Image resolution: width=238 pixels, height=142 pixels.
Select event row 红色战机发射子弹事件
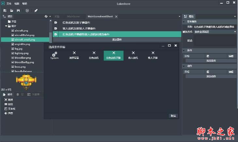117,22
